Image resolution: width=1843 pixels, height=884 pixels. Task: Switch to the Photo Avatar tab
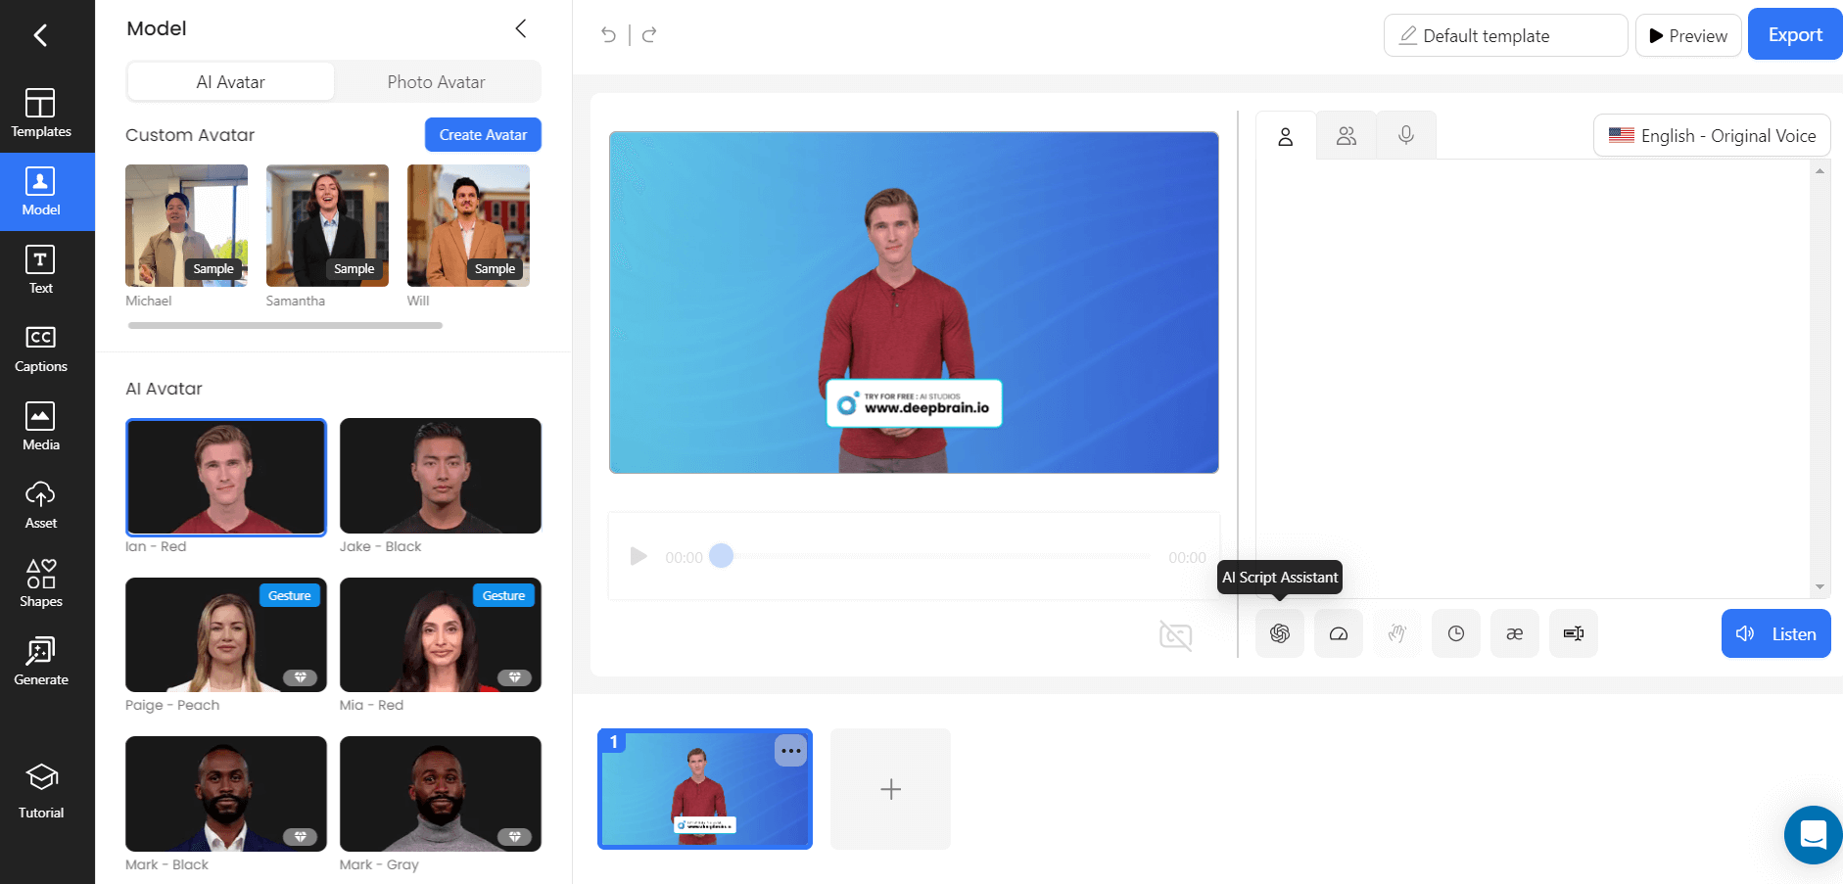click(437, 81)
